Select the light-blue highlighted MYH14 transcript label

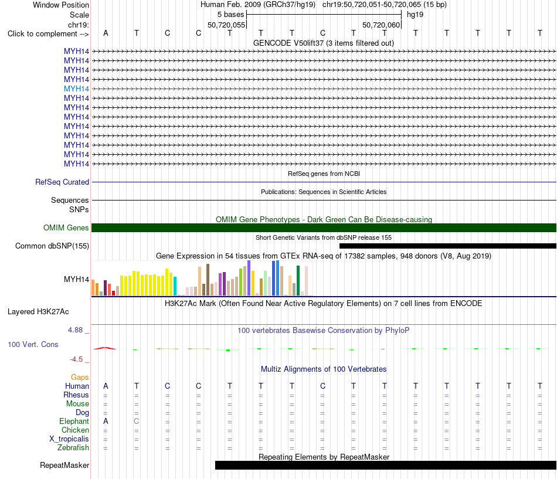pyautogui.click(x=76, y=89)
